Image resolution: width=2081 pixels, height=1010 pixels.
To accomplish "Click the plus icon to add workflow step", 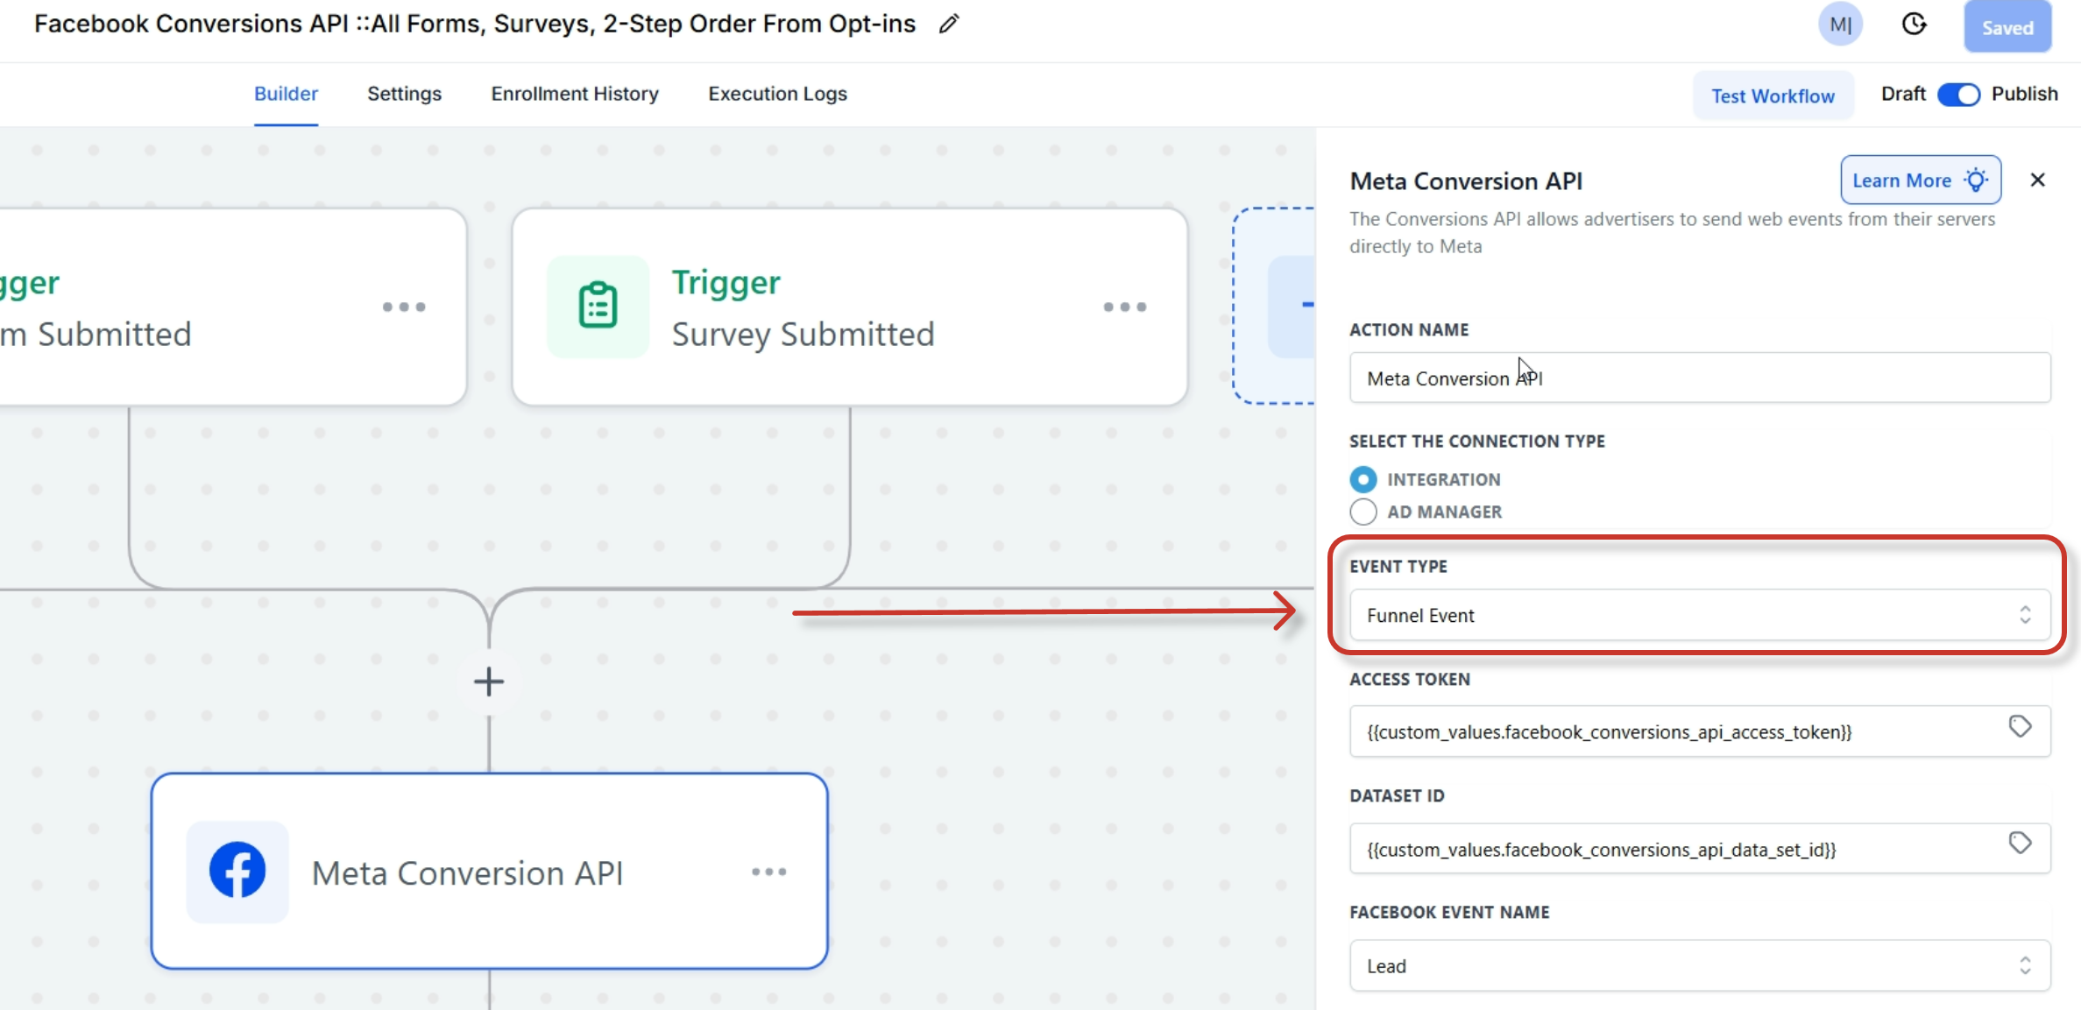I will coord(489,682).
